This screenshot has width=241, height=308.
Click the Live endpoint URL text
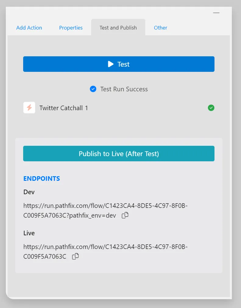(105, 252)
